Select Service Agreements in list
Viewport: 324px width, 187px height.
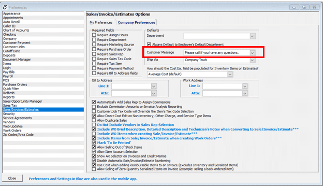[43, 118]
